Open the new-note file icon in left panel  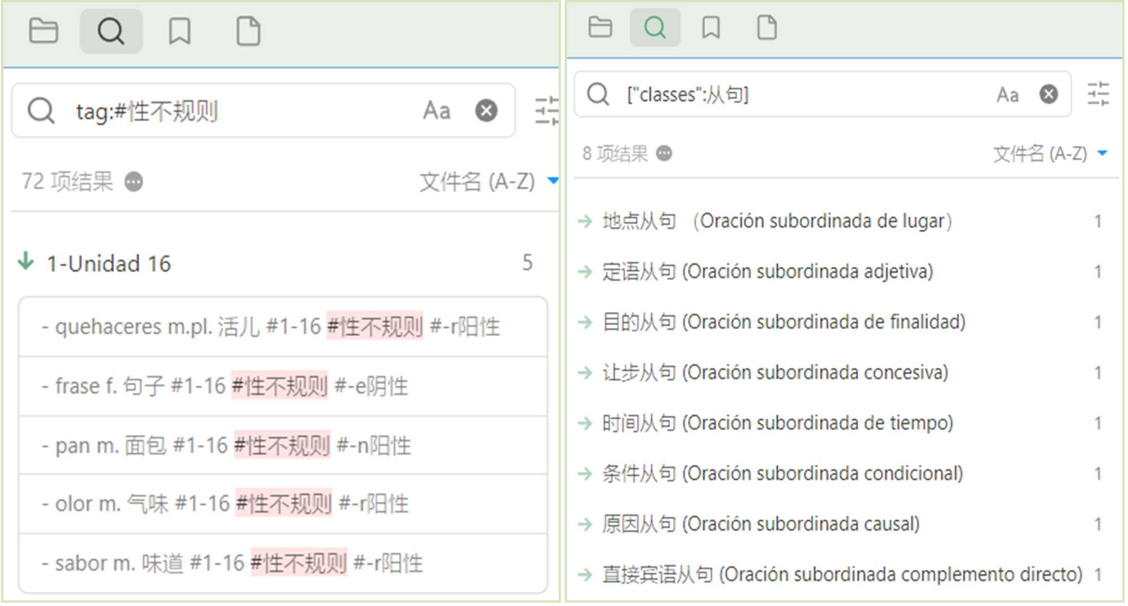coord(248,31)
